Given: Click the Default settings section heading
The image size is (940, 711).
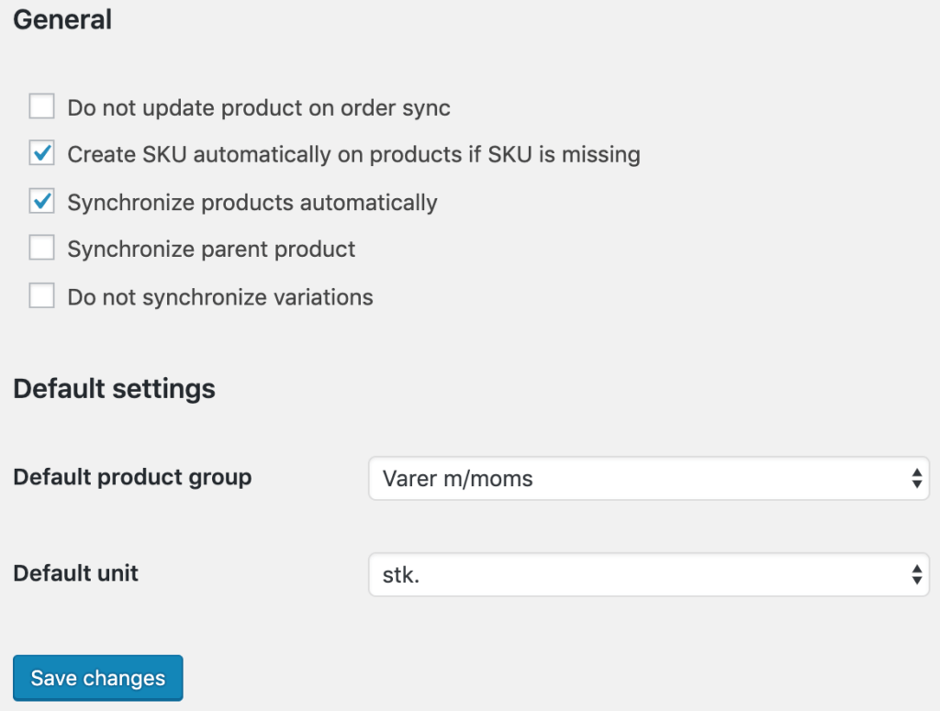Looking at the screenshot, I should click(x=114, y=389).
